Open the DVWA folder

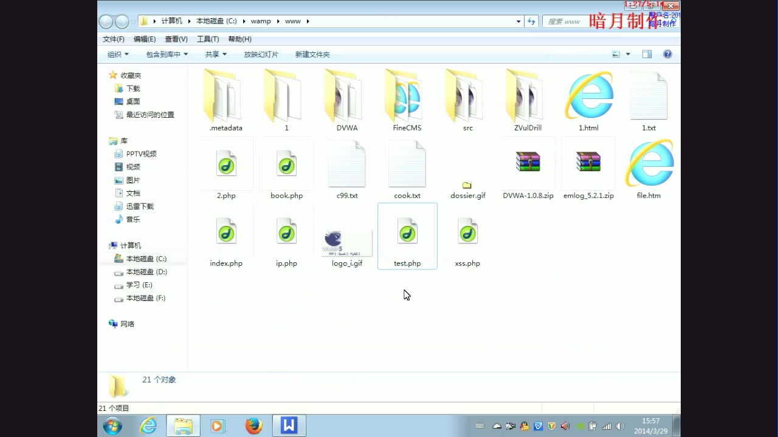(x=346, y=100)
